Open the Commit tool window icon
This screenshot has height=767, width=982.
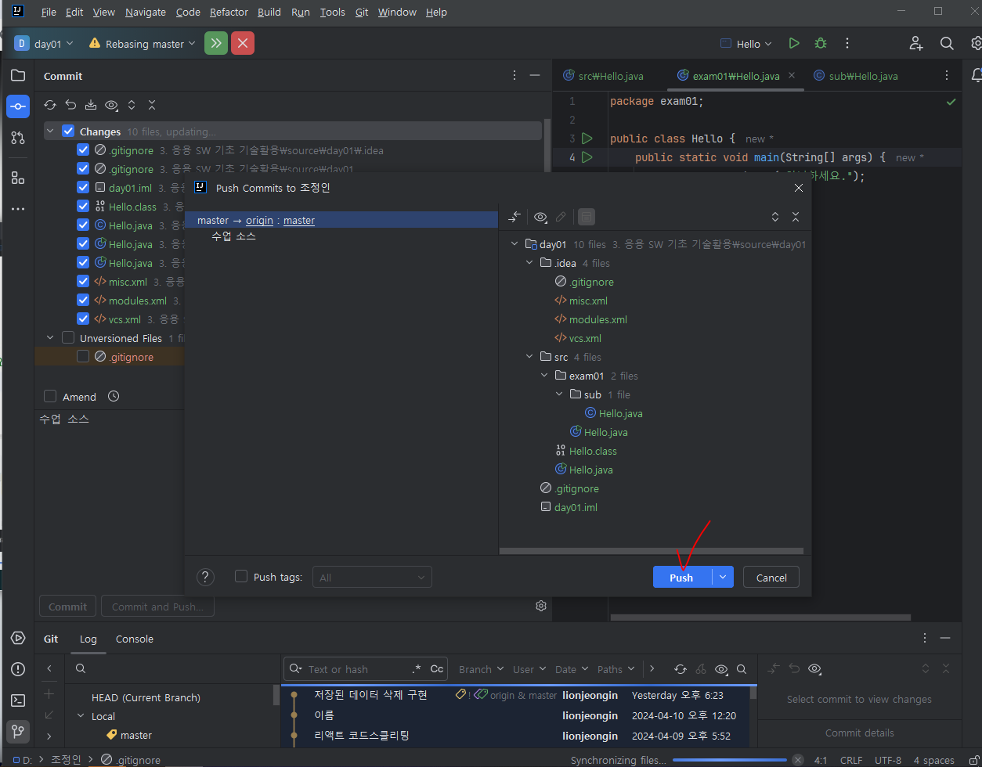click(x=18, y=106)
